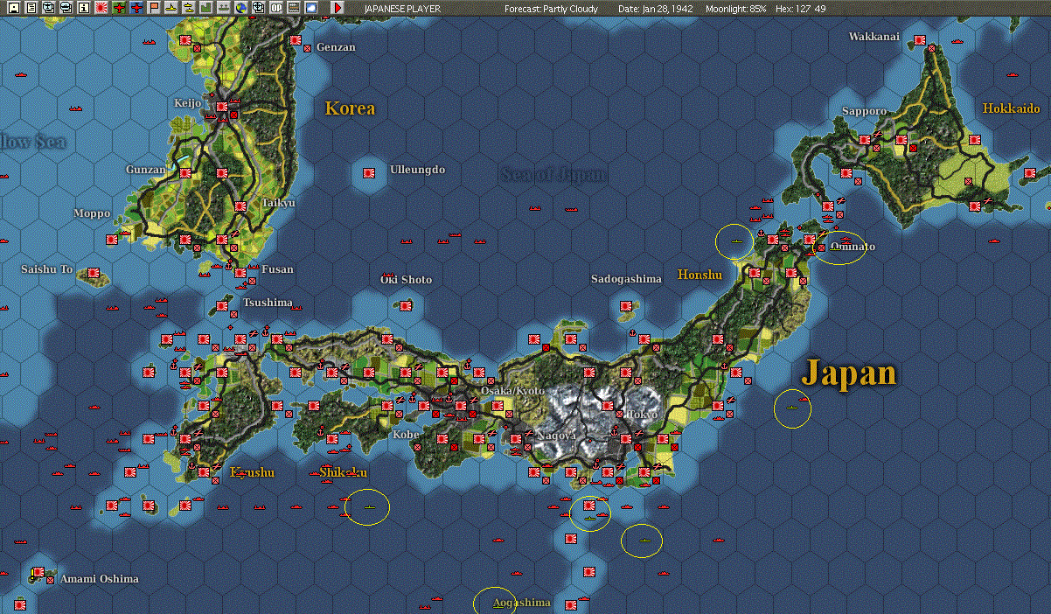The height and width of the screenshot is (614, 1051).
Task: Click the first white square toolbar icon
Action: [13, 8]
